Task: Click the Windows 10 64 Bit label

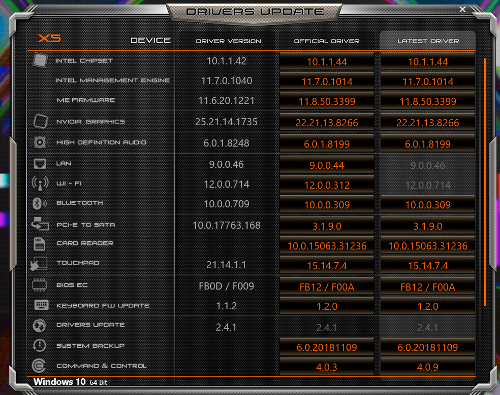Action: (70, 382)
